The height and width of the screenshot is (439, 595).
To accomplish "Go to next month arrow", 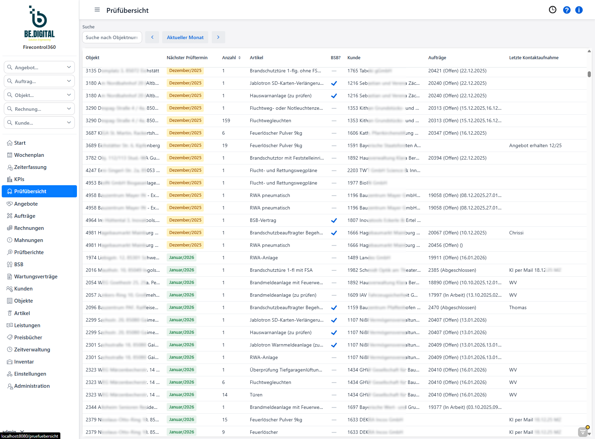I will coord(218,37).
